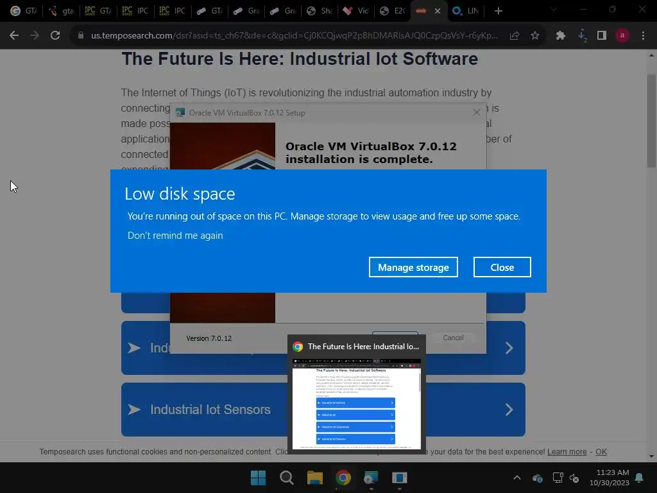Cancel the VirtualBox Setup dialog
657x493 pixels.
tap(453, 338)
